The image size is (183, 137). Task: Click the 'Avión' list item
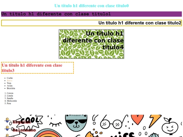click(9, 86)
